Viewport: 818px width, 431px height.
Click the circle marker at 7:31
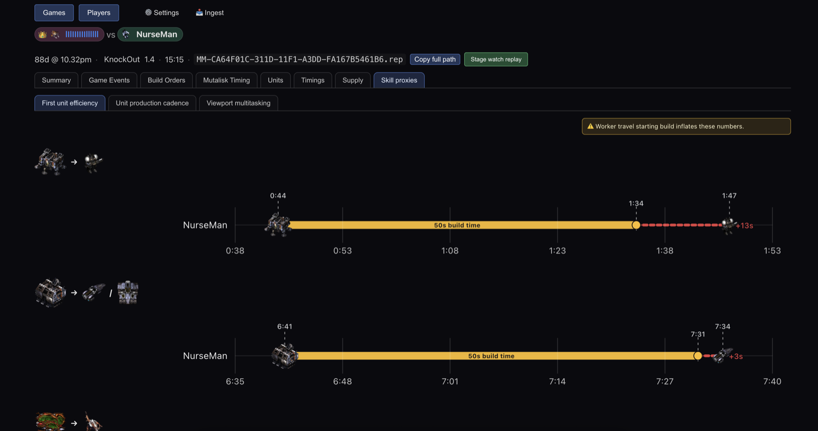point(698,356)
